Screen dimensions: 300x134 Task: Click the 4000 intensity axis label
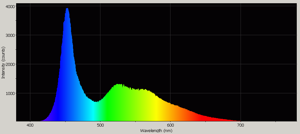click(11, 6)
